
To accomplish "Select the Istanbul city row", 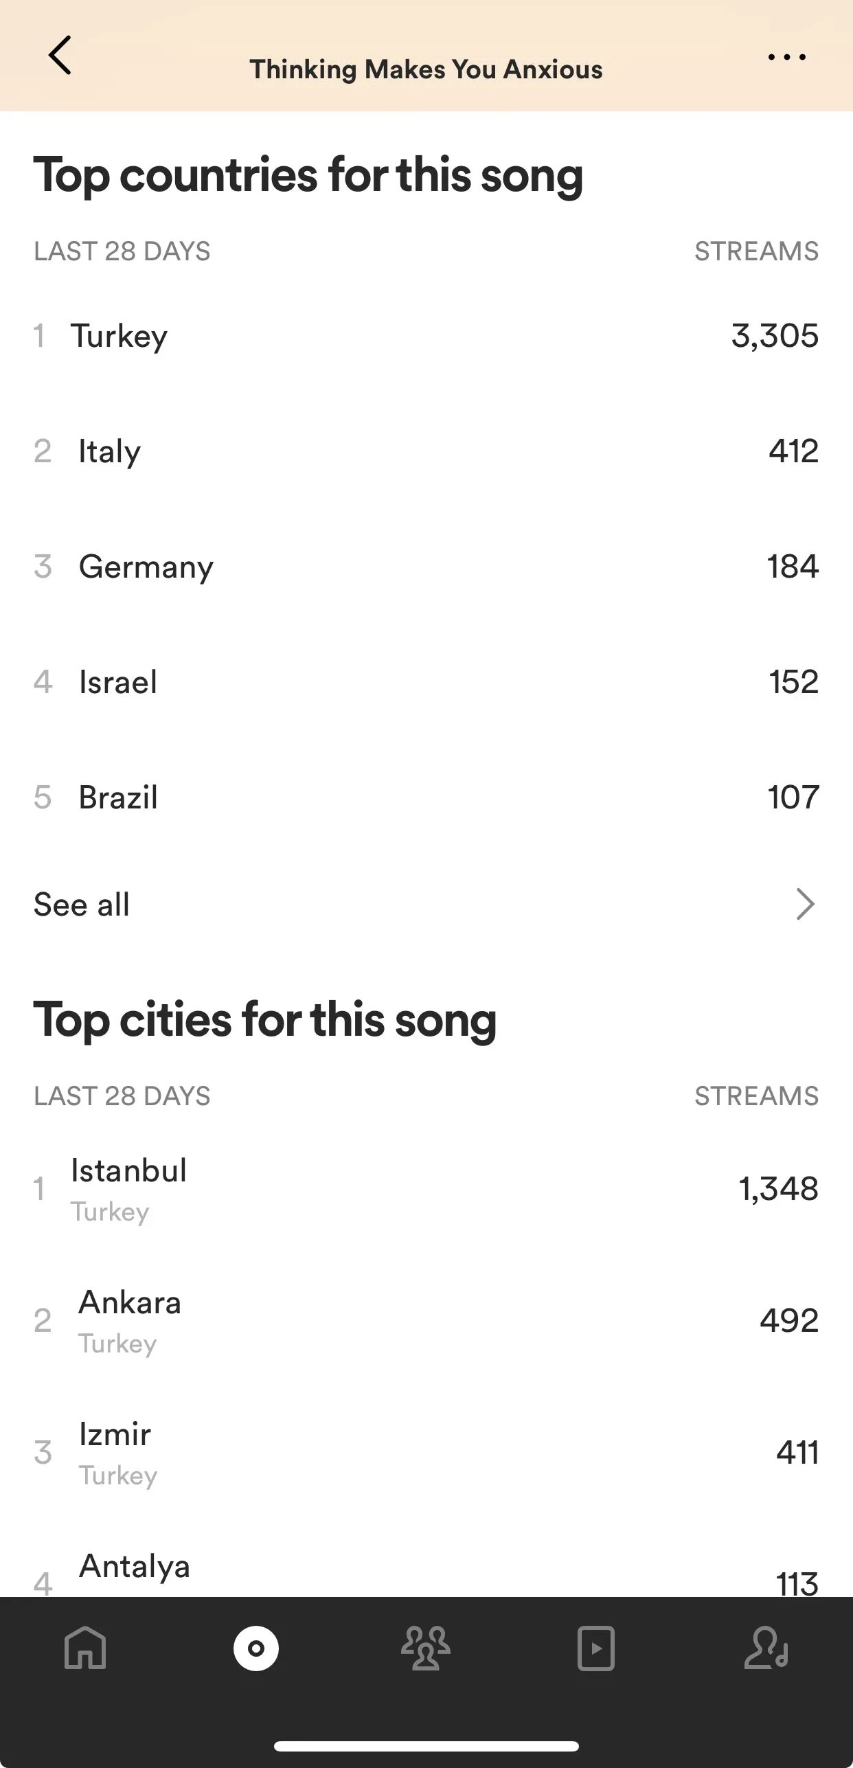I will 427,1189.
